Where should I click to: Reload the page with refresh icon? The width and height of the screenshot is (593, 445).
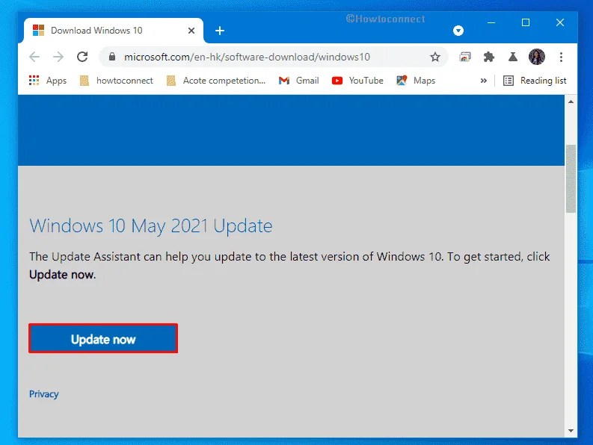pos(82,57)
